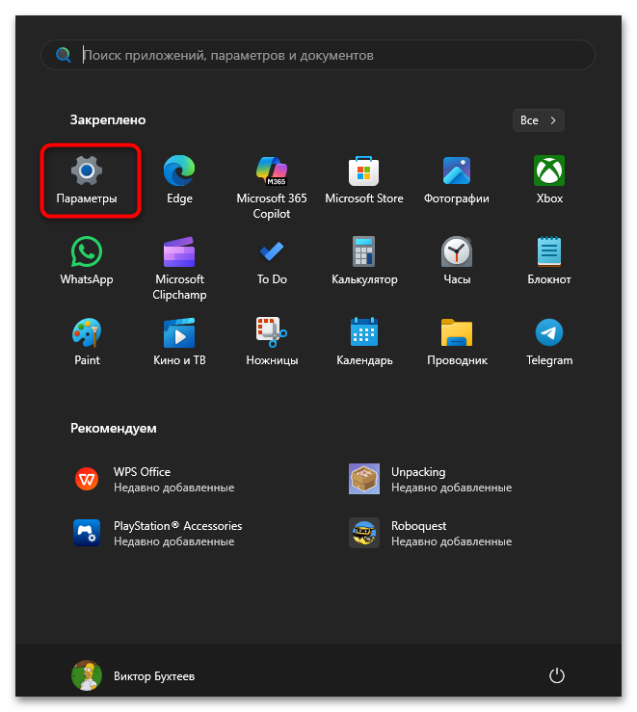
Task: Launch Edge browser from pinned apps
Action: [179, 180]
